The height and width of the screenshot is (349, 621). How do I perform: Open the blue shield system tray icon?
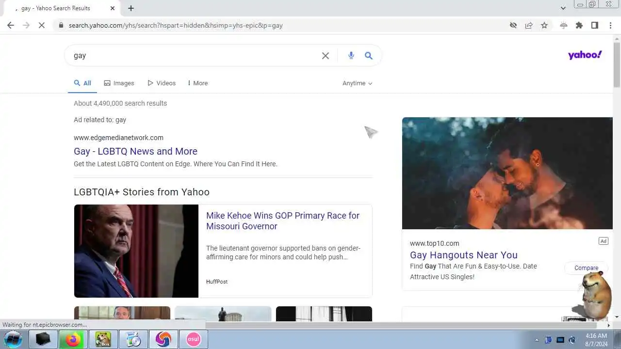(549, 340)
